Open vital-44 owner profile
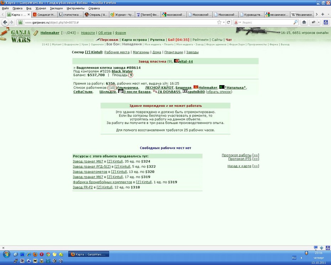 pos(186,62)
